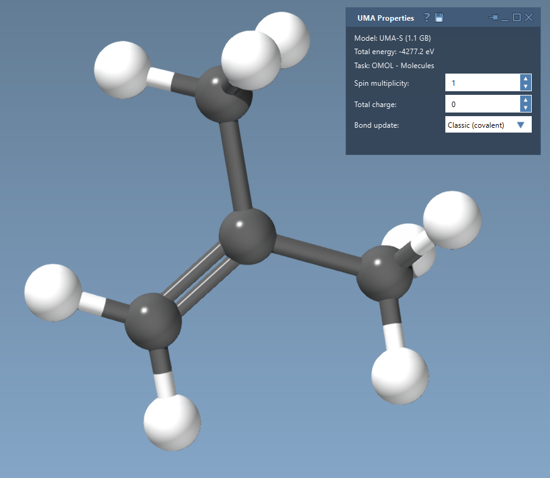550x478 pixels.
Task: Pin the UMA Properties panel
Action: click(x=493, y=18)
